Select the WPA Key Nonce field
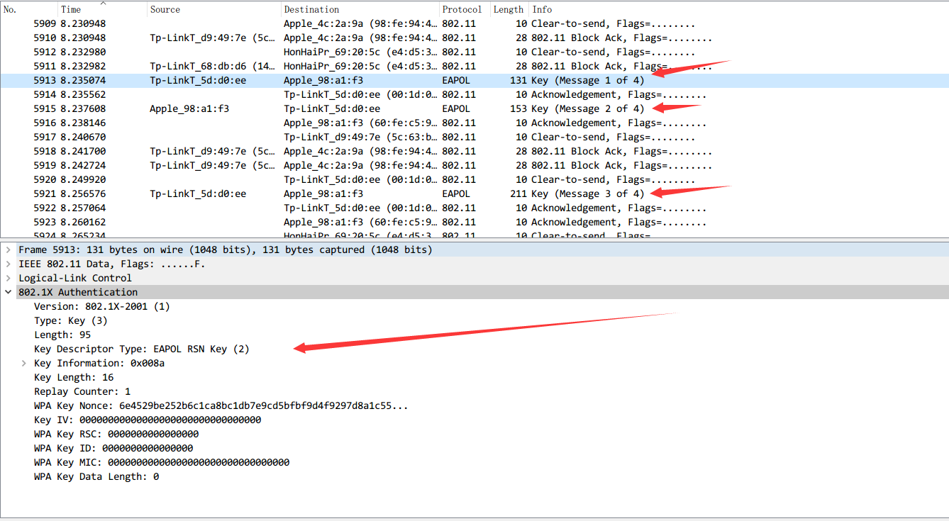This screenshot has width=949, height=521. pyautogui.click(x=221, y=405)
